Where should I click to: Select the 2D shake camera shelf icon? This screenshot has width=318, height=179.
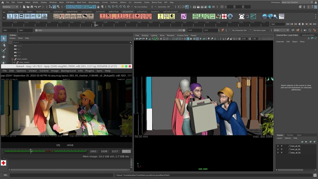(x=33, y=16)
